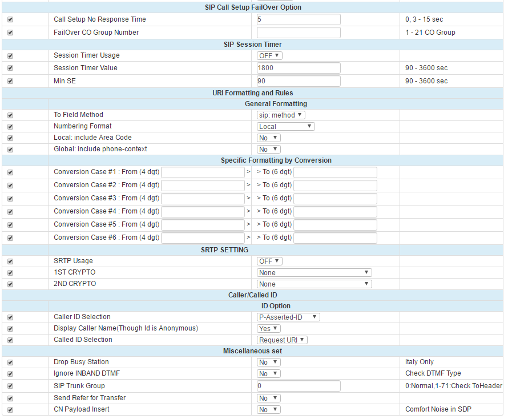Toggle the CN Payload Insert checkbox
This screenshot has height=419, width=508.
pyautogui.click(x=10, y=410)
